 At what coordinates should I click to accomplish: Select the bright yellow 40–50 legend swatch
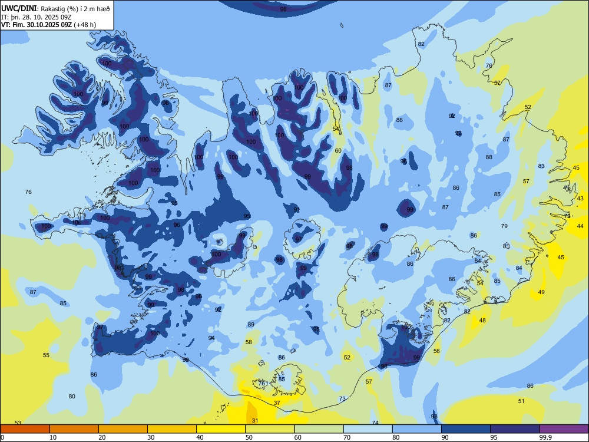[221, 429]
